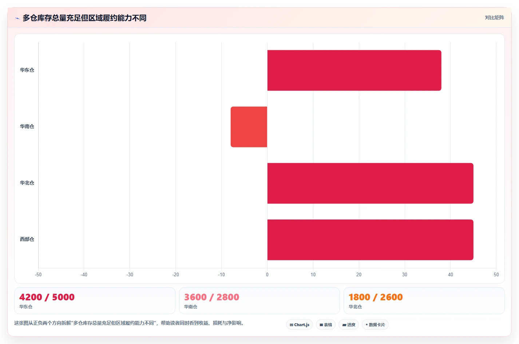Select the Chart.js chip
This screenshot has width=519, height=344.
click(x=300, y=325)
